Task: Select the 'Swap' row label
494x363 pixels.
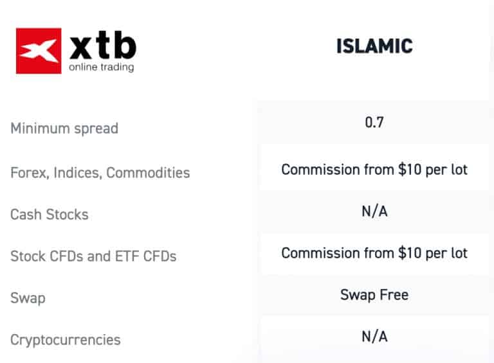Action: (28, 298)
